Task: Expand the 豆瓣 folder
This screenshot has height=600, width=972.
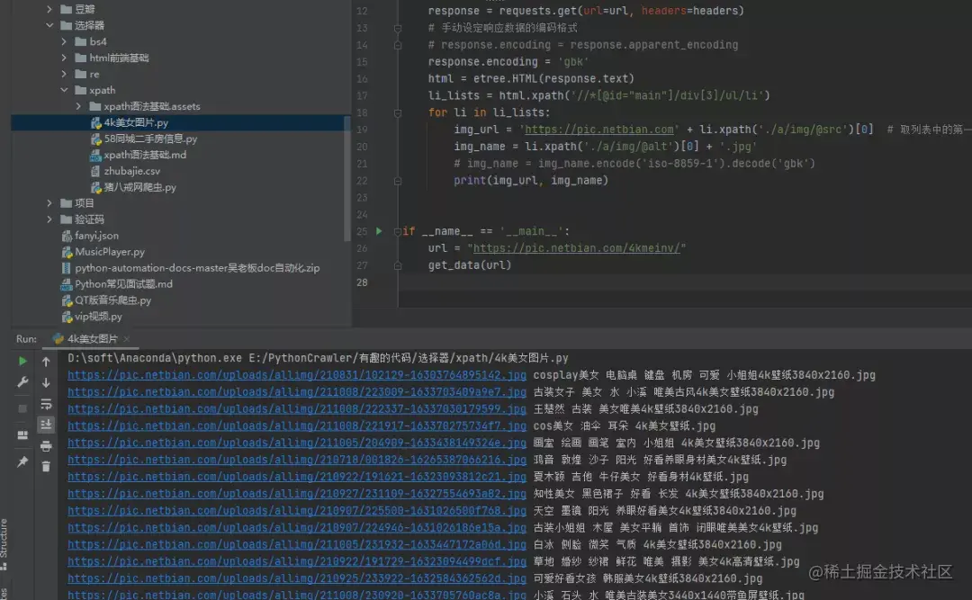Action: coord(49,9)
